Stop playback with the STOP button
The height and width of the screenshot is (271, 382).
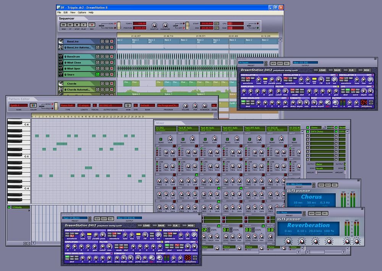tap(77, 25)
